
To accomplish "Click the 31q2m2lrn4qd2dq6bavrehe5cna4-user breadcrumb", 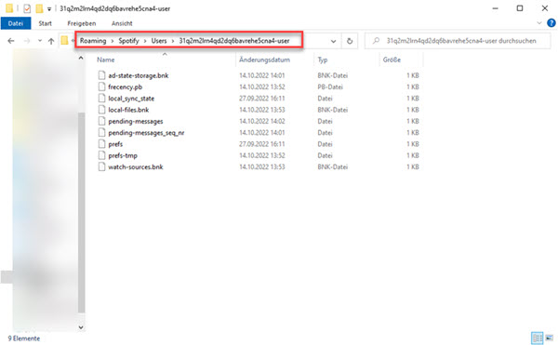I will pos(234,41).
